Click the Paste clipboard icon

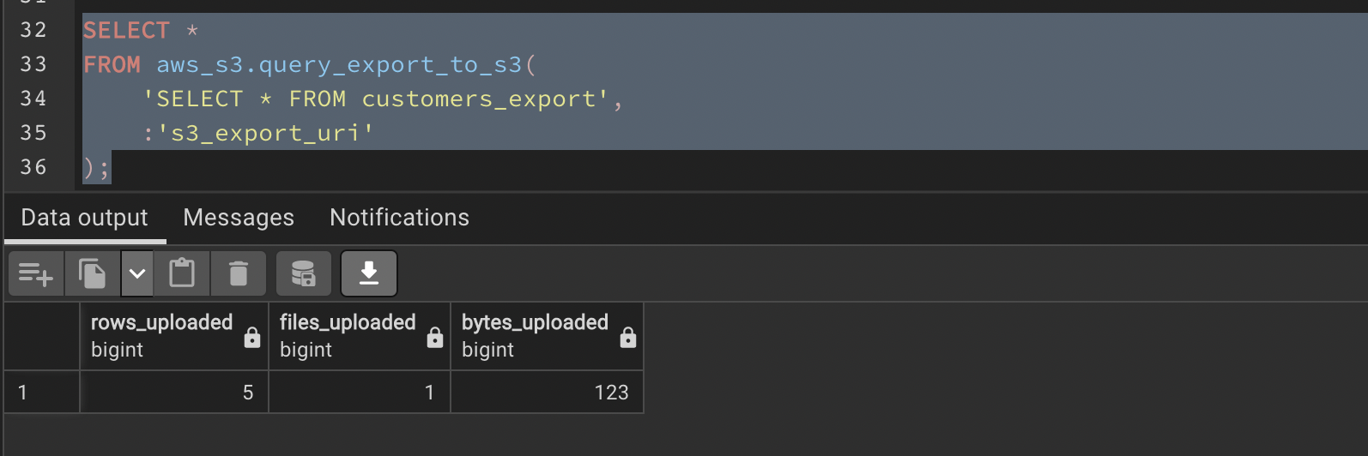coord(182,274)
